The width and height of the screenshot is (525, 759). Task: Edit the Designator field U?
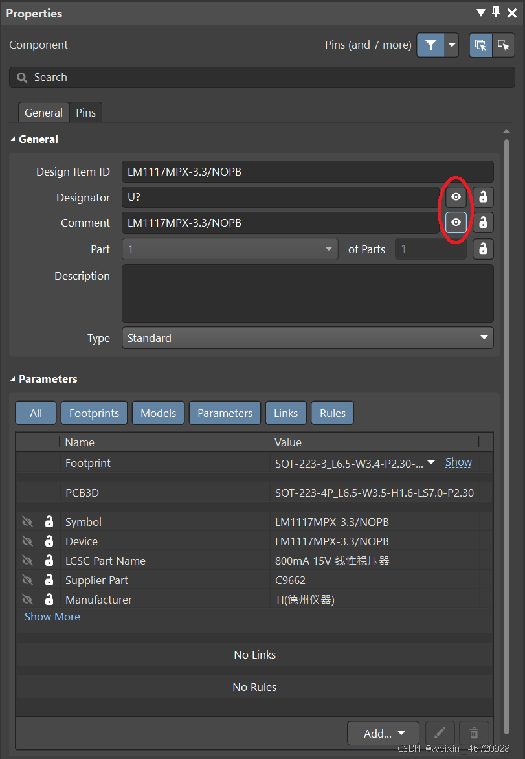coord(281,197)
